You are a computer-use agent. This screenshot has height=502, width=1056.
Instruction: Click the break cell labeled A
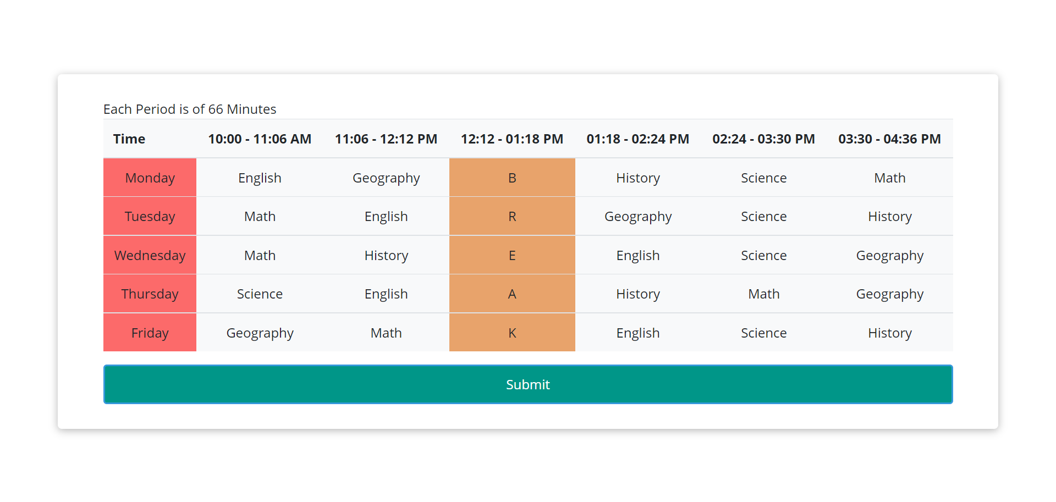[512, 294]
